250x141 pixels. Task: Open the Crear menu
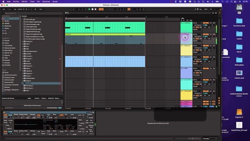pyautogui.click(x=32, y=2)
